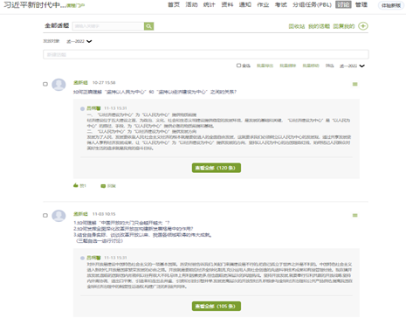This screenshot has width=406, height=318.
Task: Click the keyword search input field
Action: (x=108, y=26)
